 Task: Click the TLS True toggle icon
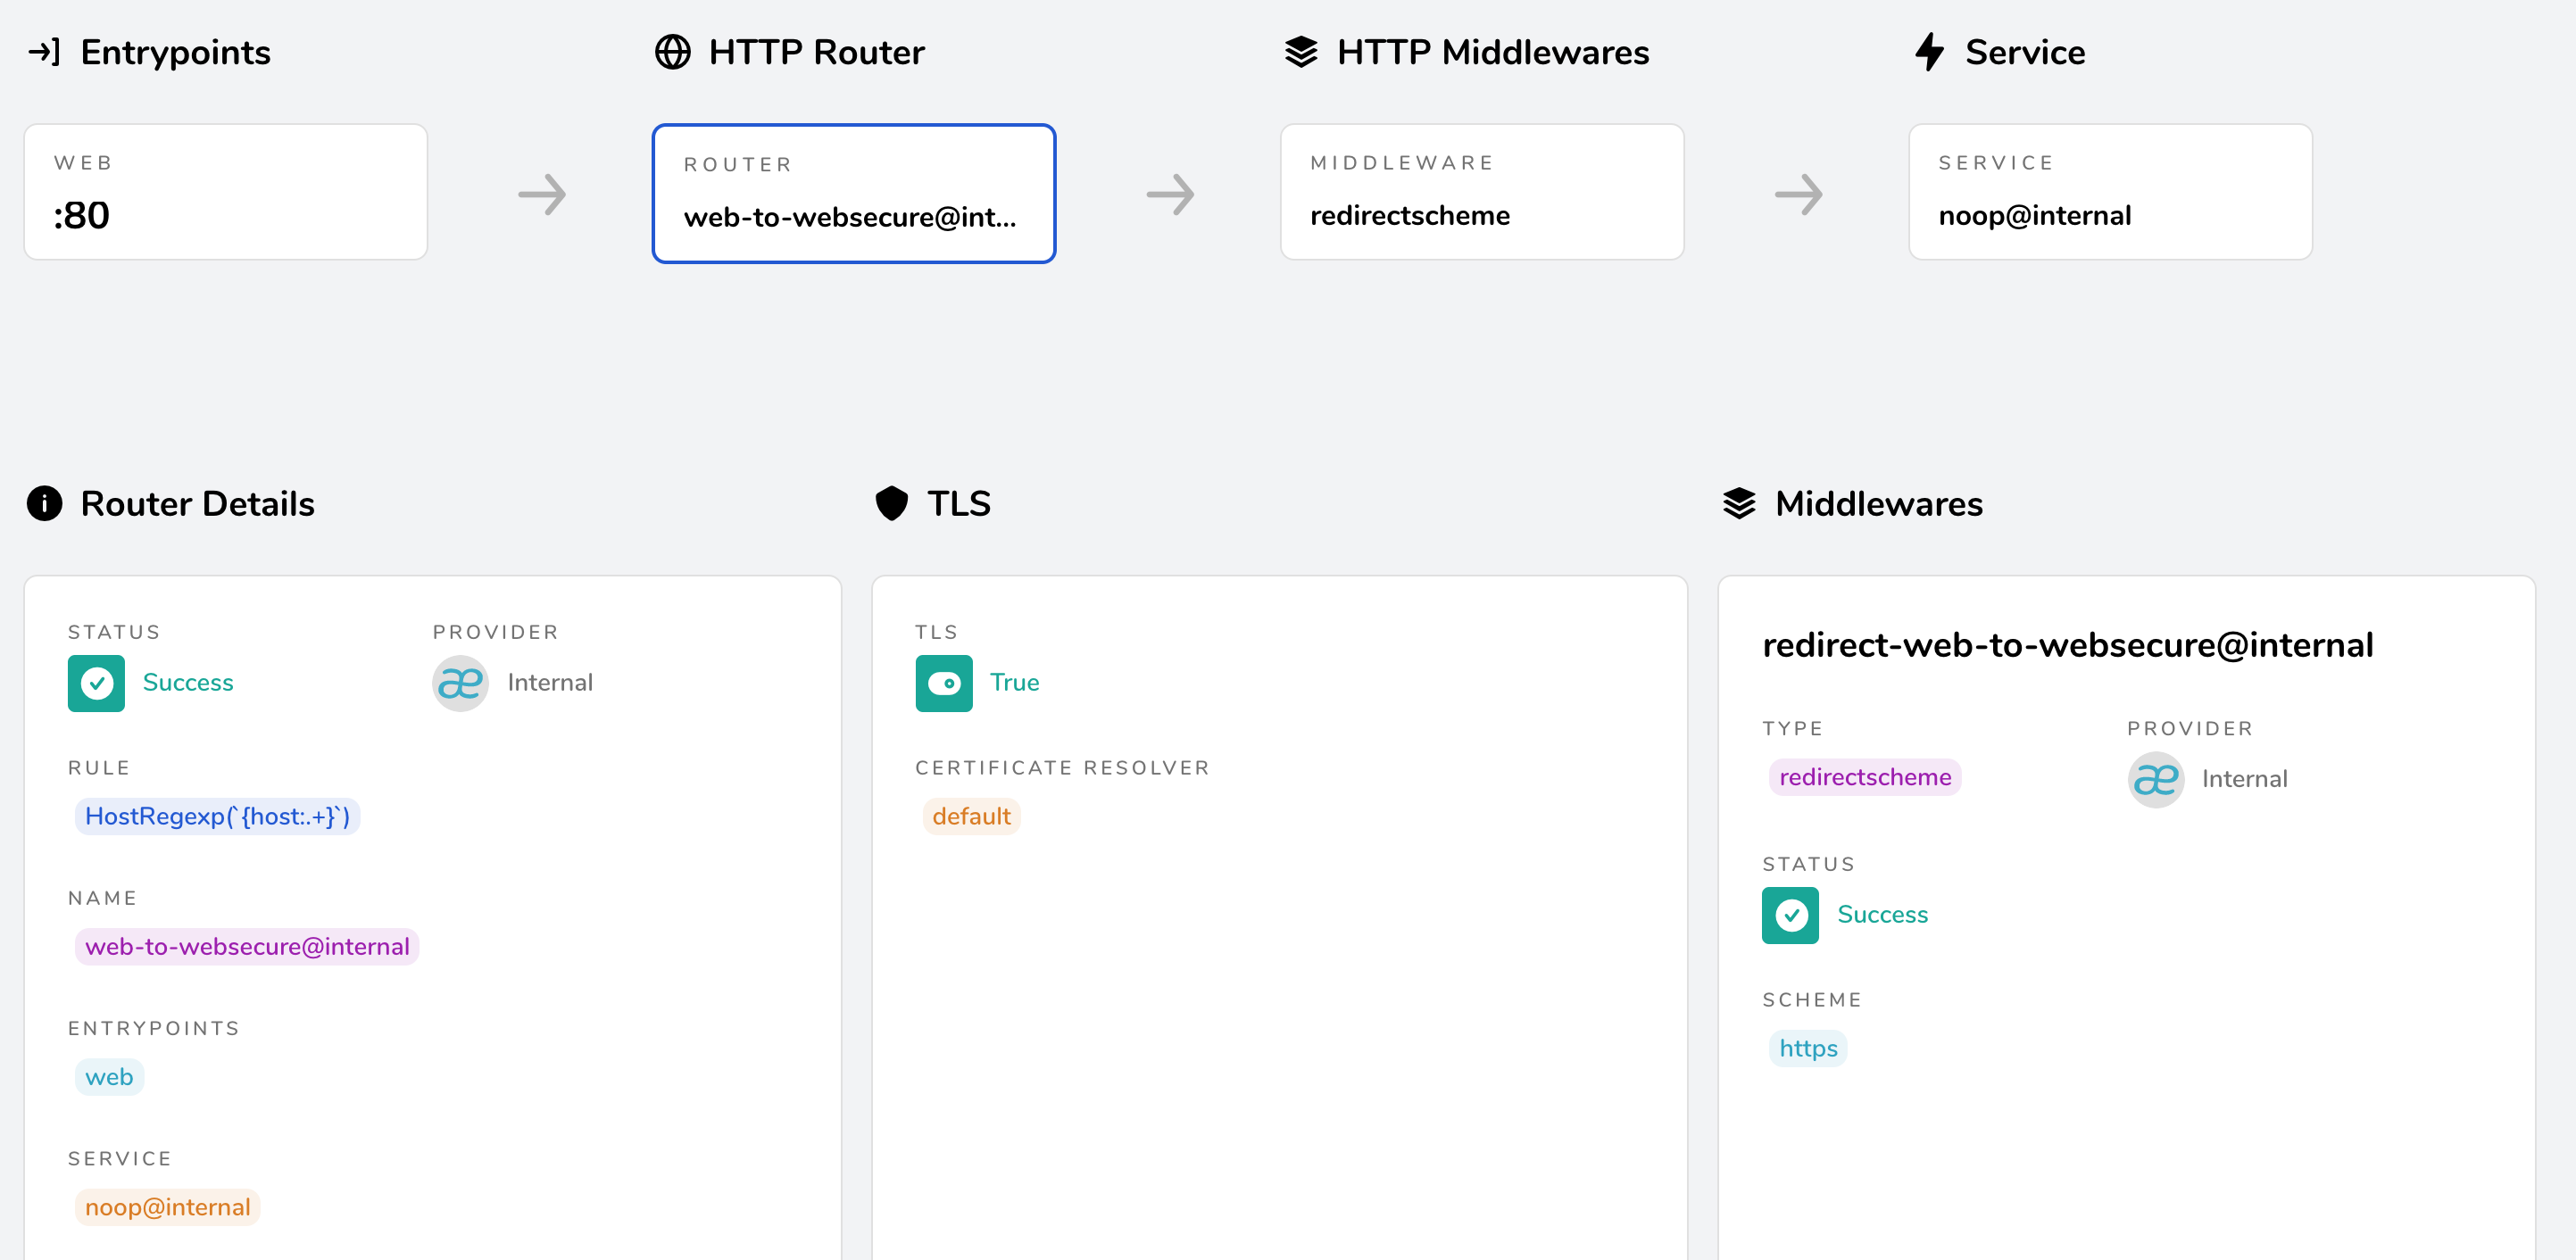(x=943, y=683)
